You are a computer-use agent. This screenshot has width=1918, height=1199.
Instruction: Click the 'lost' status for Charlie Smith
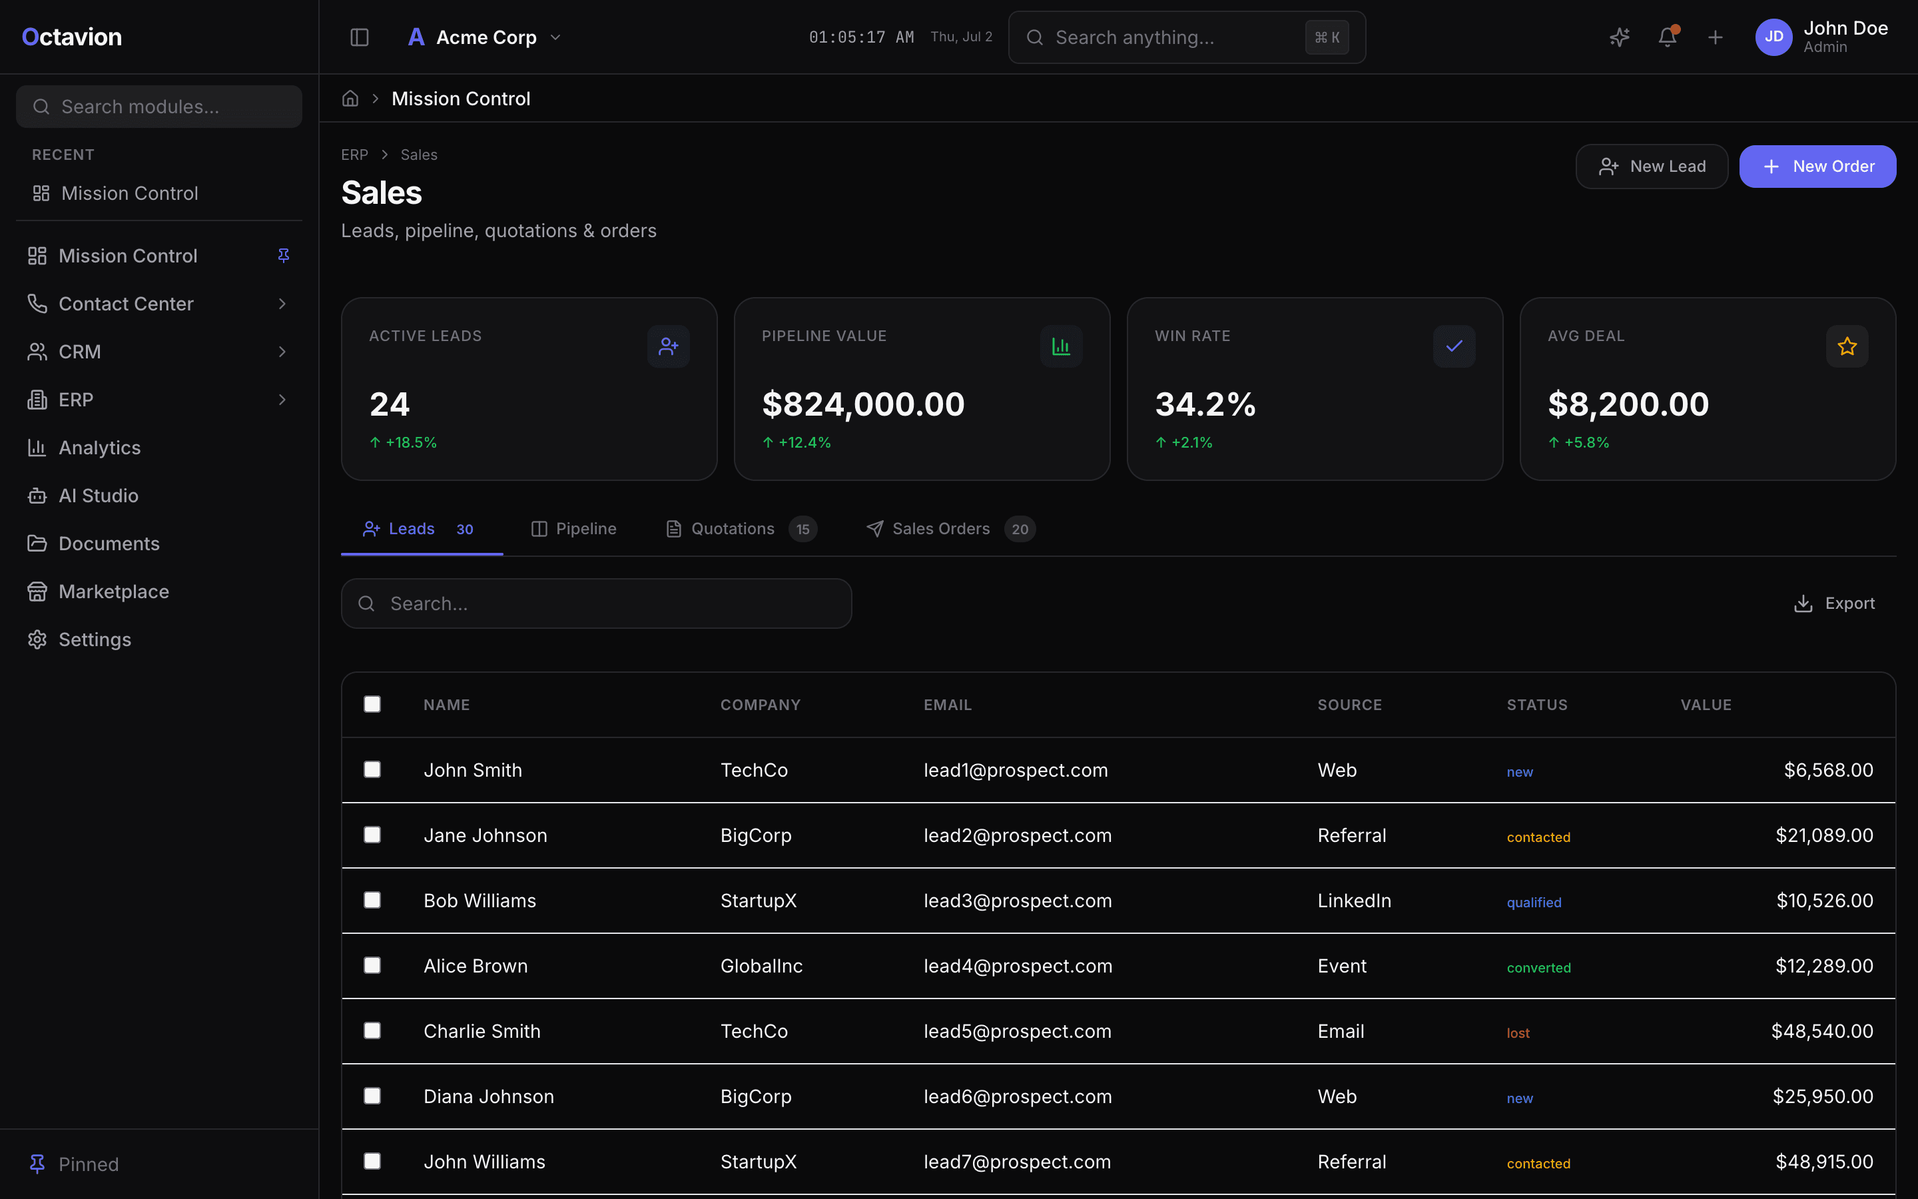tap(1518, 1032)
